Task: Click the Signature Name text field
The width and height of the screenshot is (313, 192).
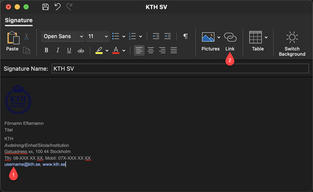Action: [x=180, y=69]
